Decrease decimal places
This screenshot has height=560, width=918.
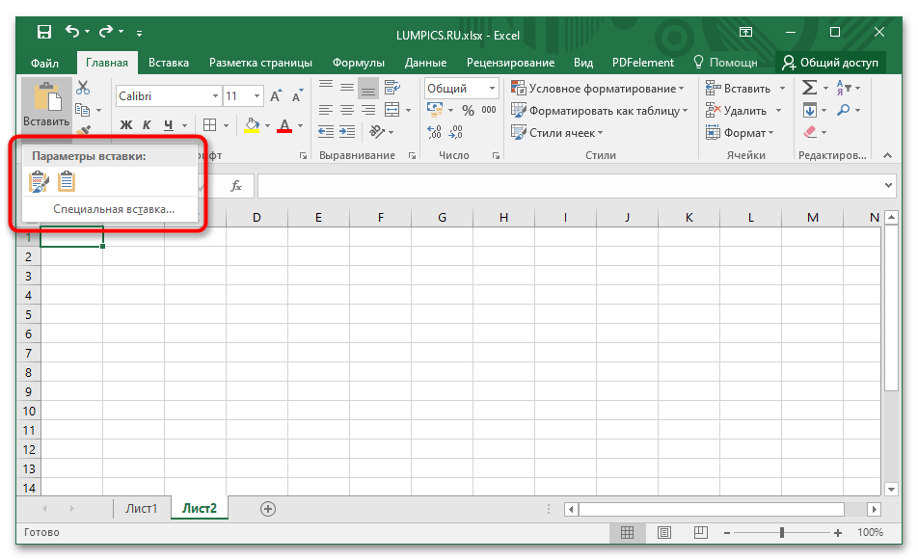coord(455,132)
